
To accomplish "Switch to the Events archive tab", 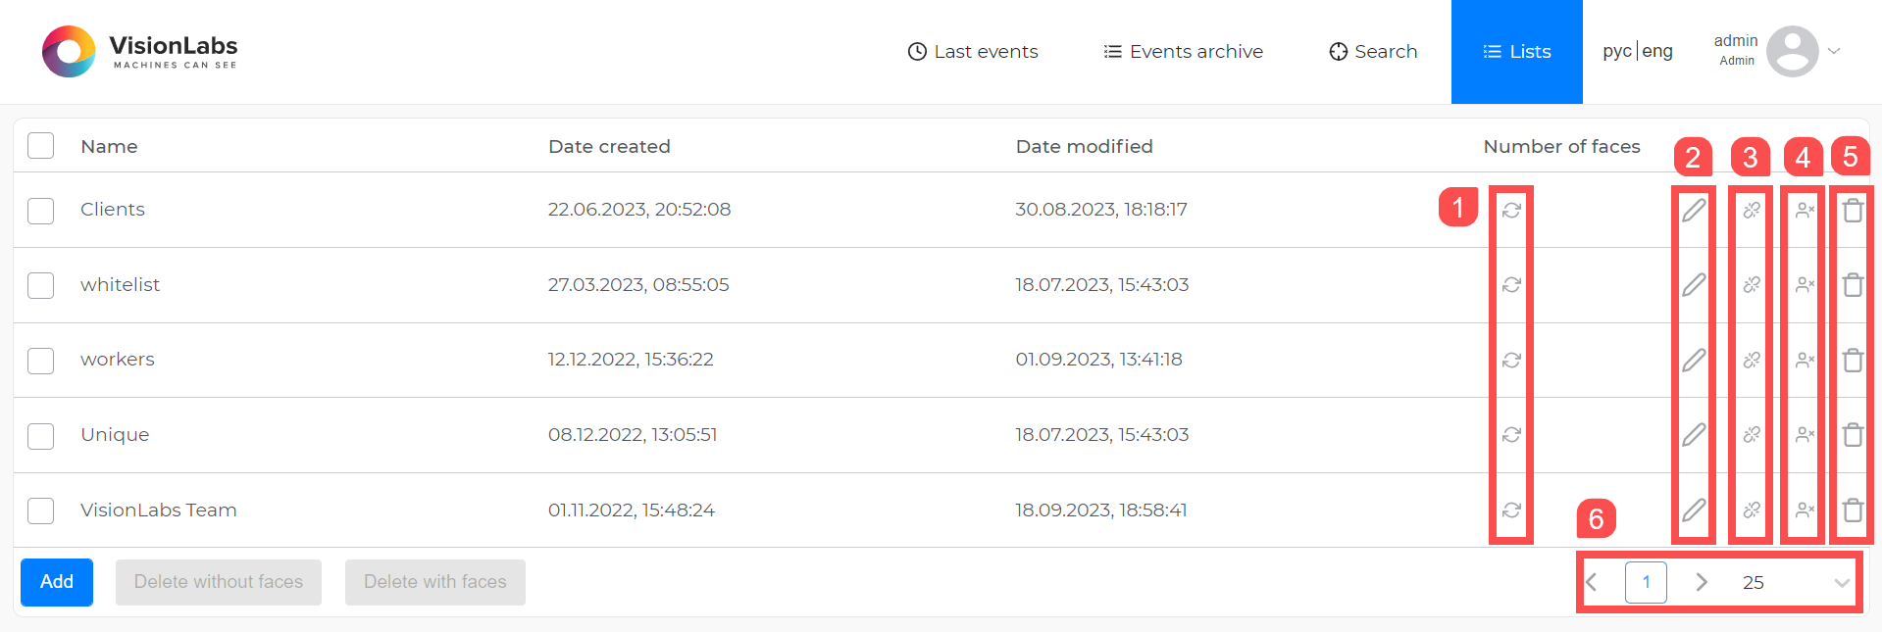I will point(1183,52).
